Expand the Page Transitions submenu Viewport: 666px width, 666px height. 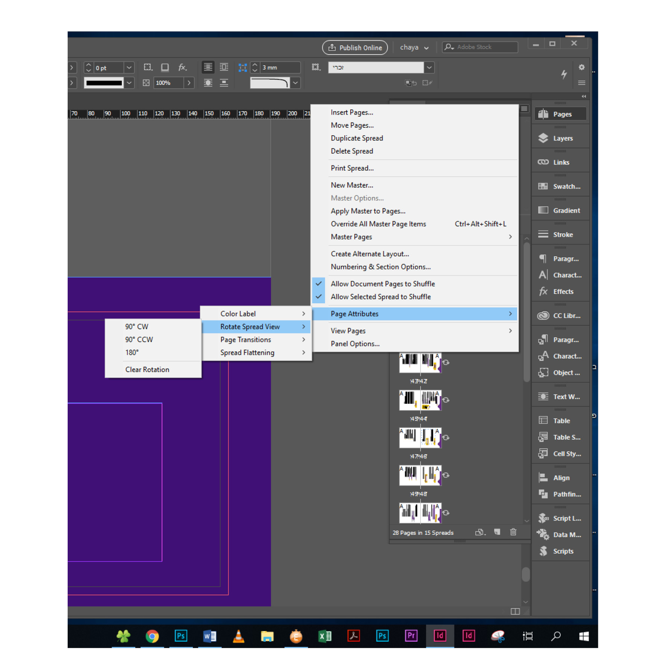(x=256, y=340)
